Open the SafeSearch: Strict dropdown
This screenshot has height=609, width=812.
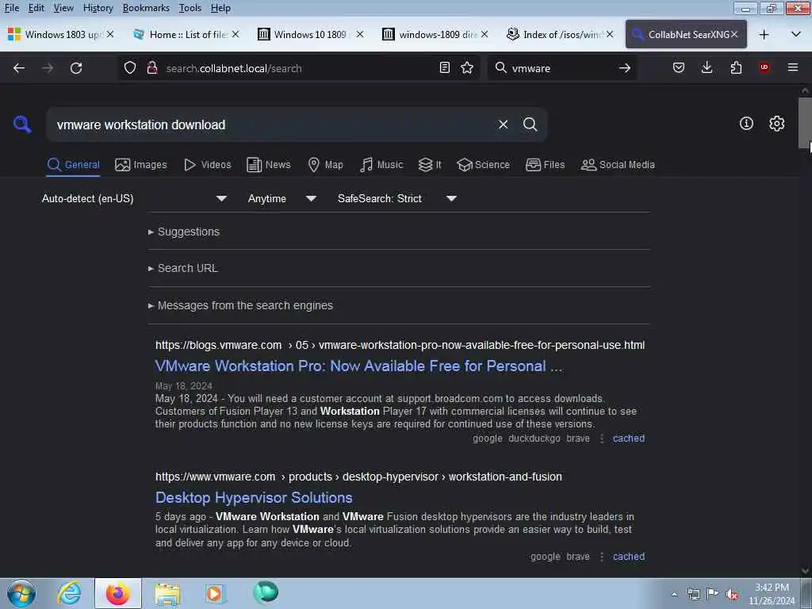[396, 198]
